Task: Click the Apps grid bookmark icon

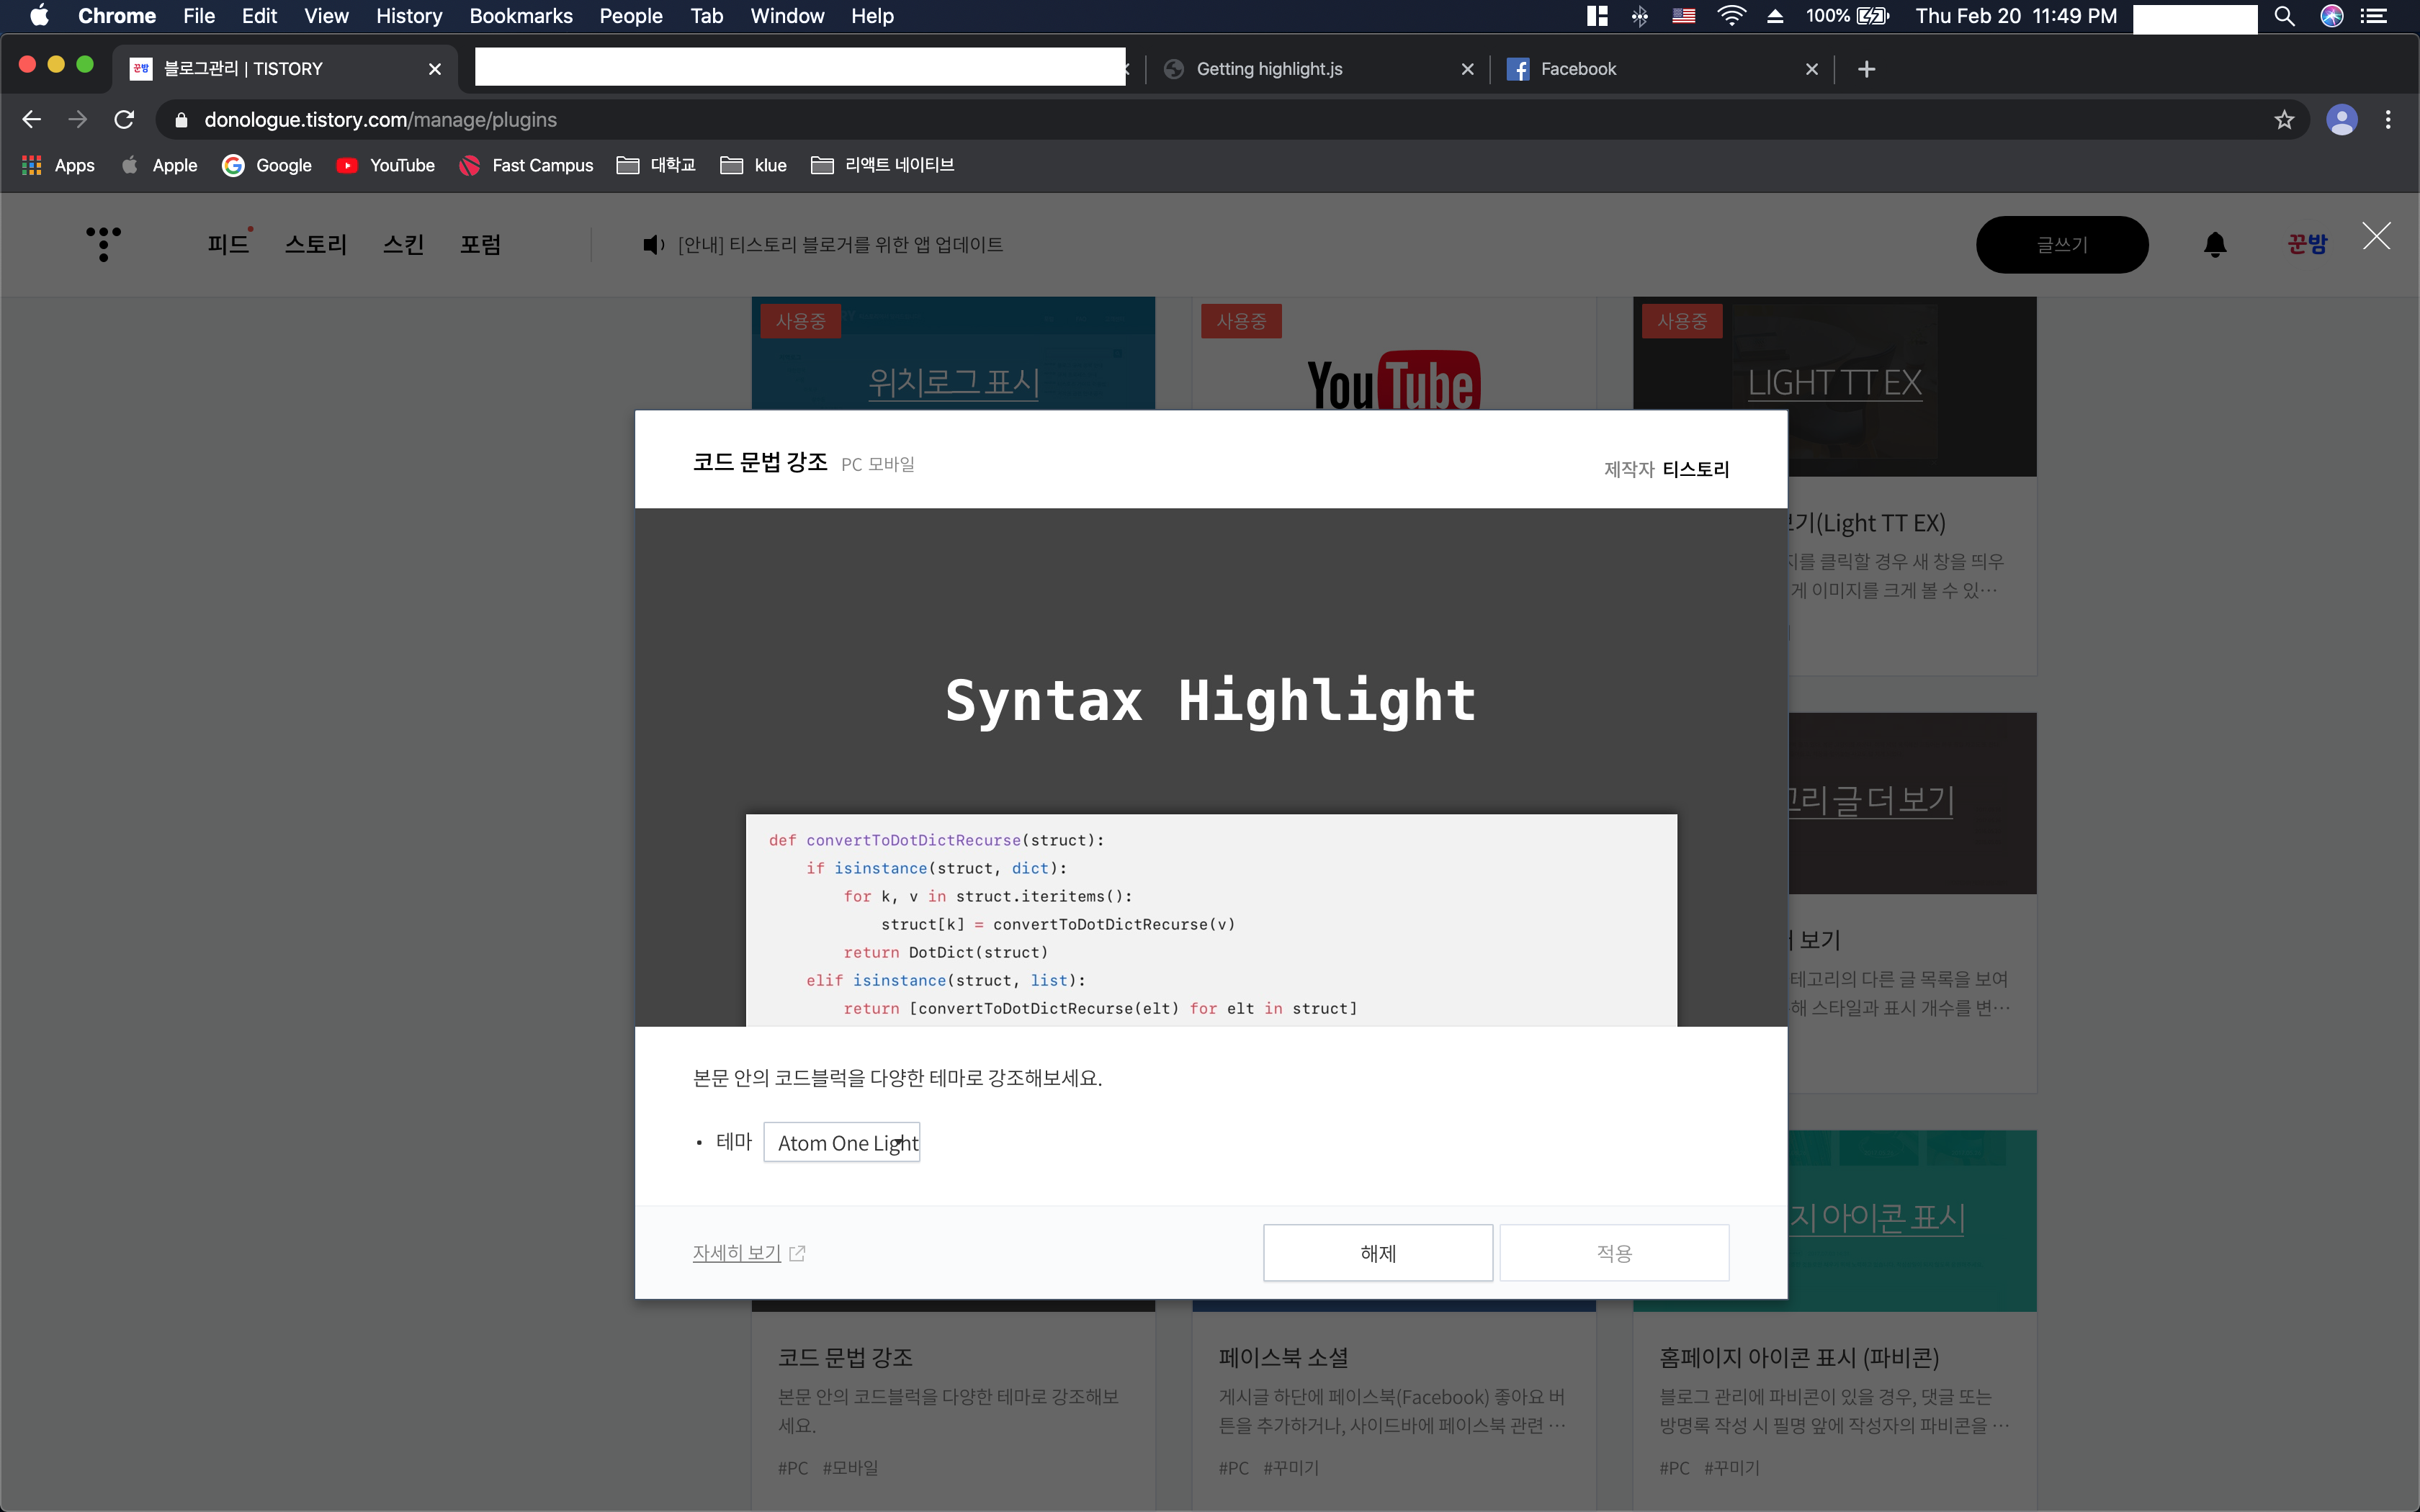Action: coord(32,165)
